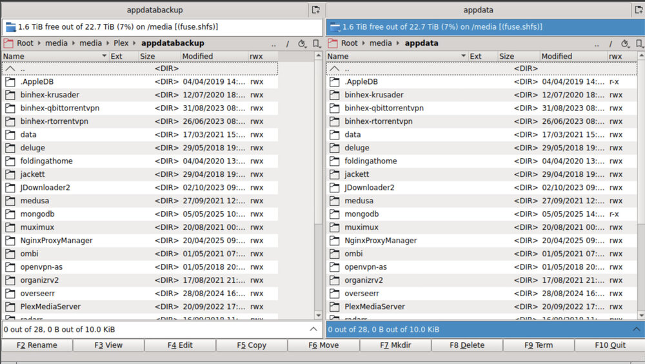
Task: Click parent directory up arrow in left list
Action: (x=10, y=69)
